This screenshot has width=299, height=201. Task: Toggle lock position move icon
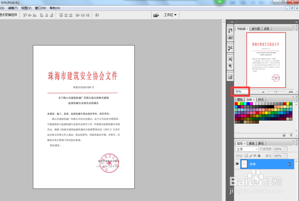point(255,156)
